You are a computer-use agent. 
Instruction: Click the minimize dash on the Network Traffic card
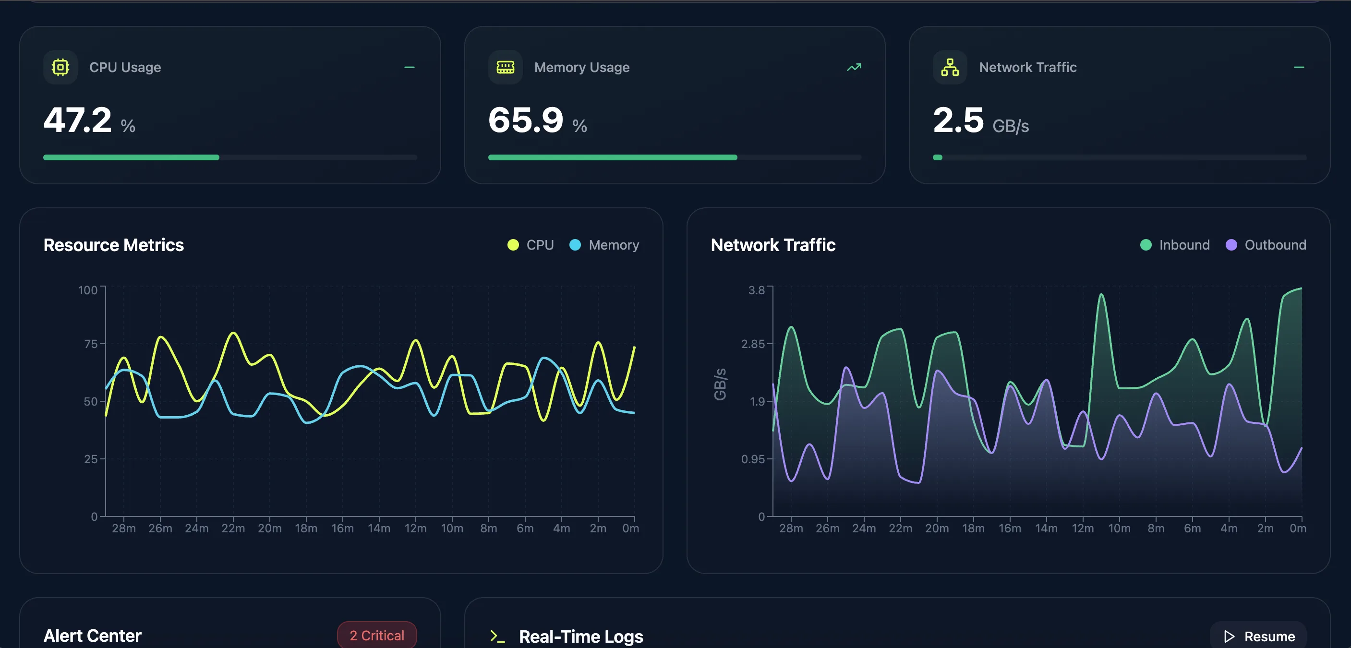1299,67
